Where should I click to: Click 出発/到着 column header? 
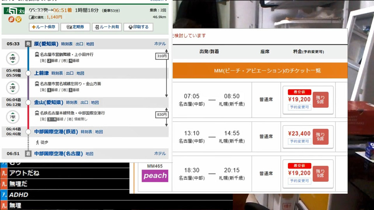click(209, 51)
